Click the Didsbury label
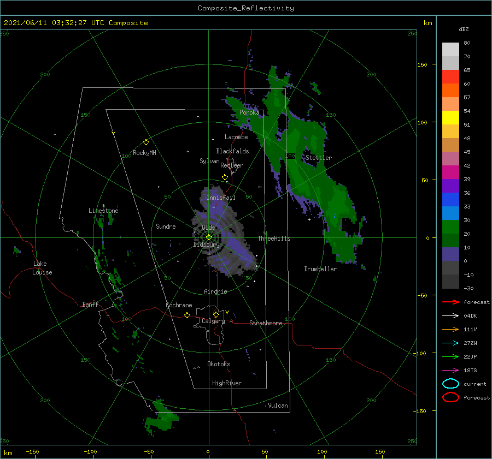 [207, 245]
